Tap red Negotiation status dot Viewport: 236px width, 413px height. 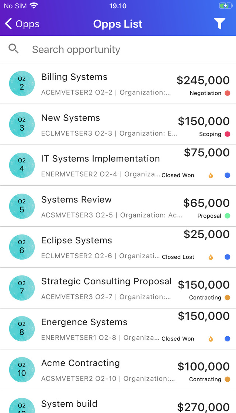point(227,93)
